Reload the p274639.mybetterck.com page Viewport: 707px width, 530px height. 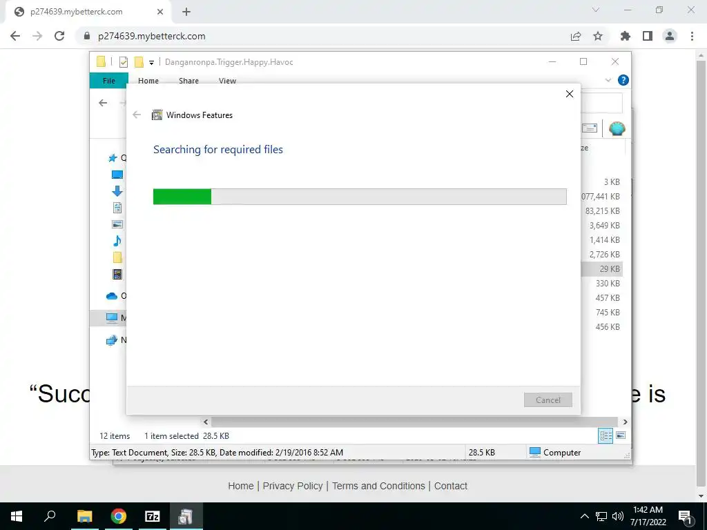click(x=59, y=36)
